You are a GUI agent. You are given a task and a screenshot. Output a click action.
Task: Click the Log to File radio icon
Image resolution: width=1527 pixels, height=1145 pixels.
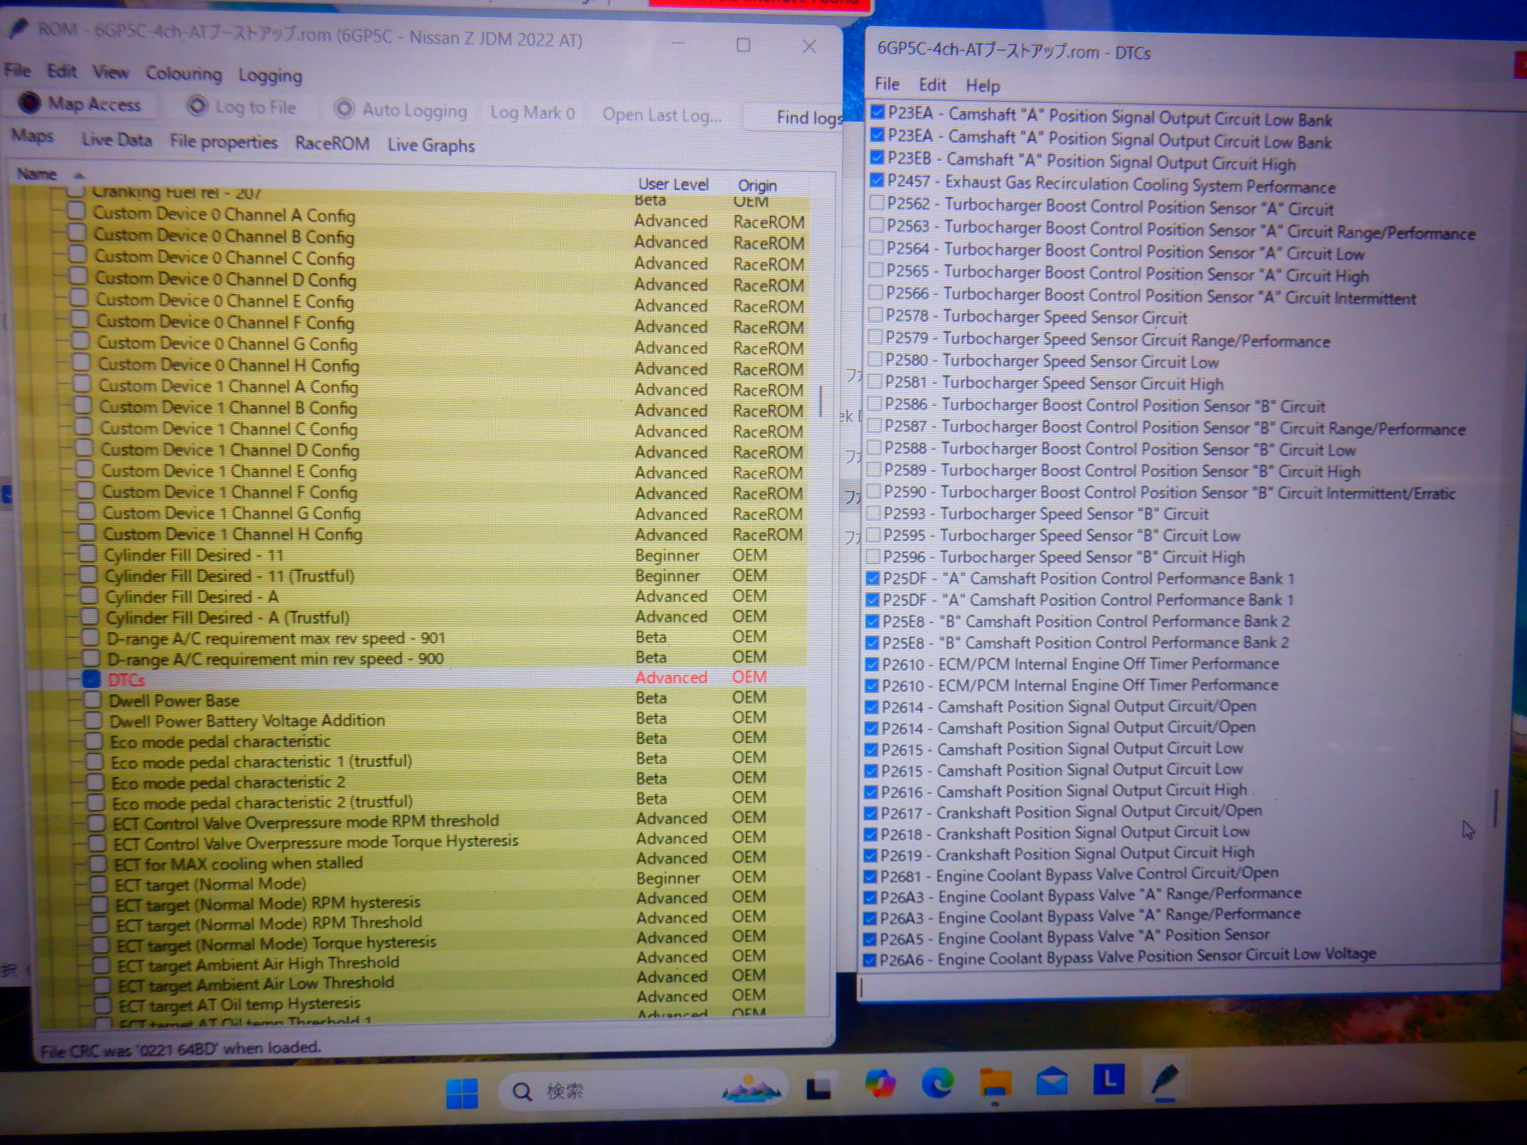197,106
